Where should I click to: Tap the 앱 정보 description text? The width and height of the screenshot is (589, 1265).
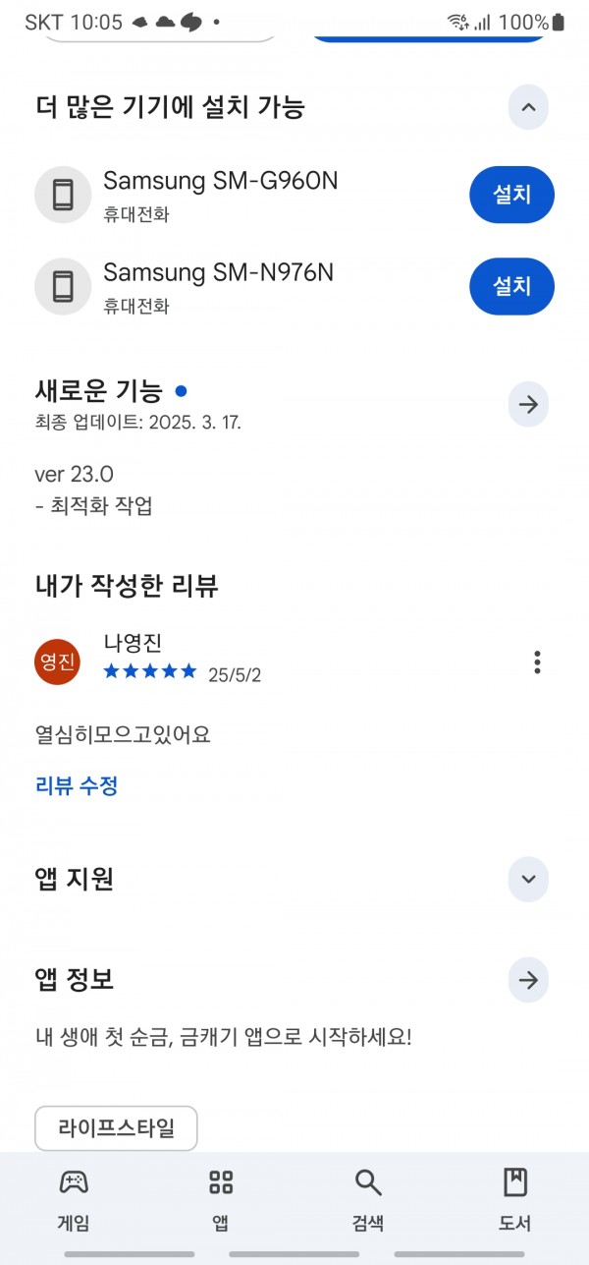(223, 1037)
